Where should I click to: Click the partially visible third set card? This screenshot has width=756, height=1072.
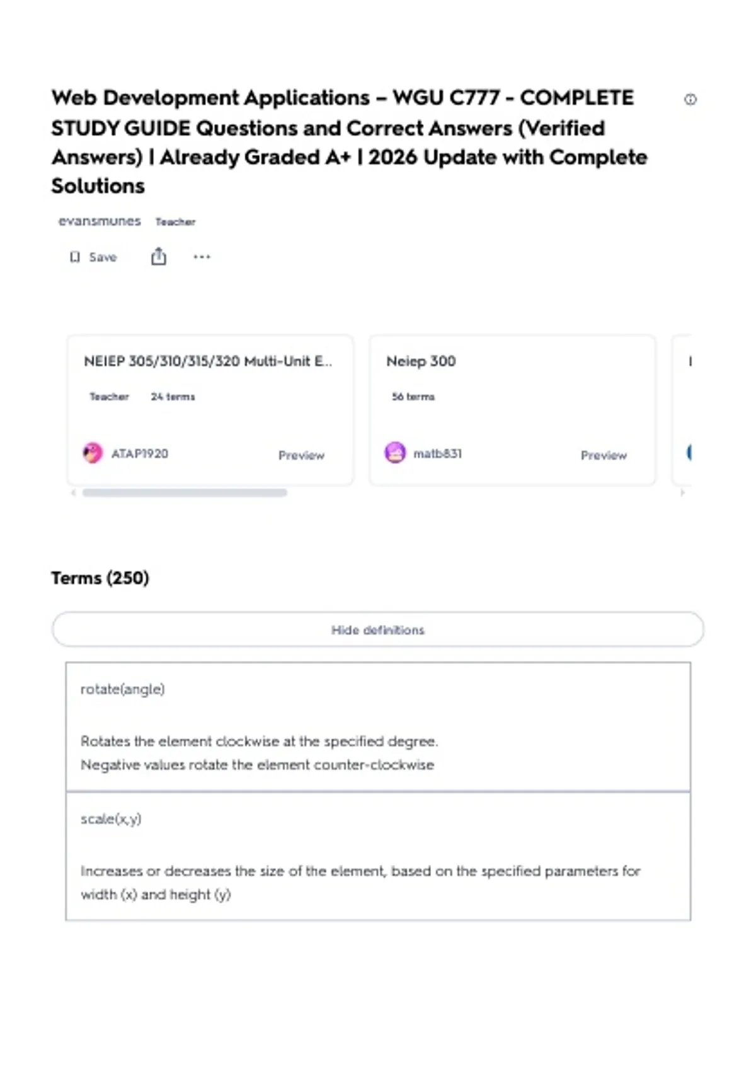(683, 410)
